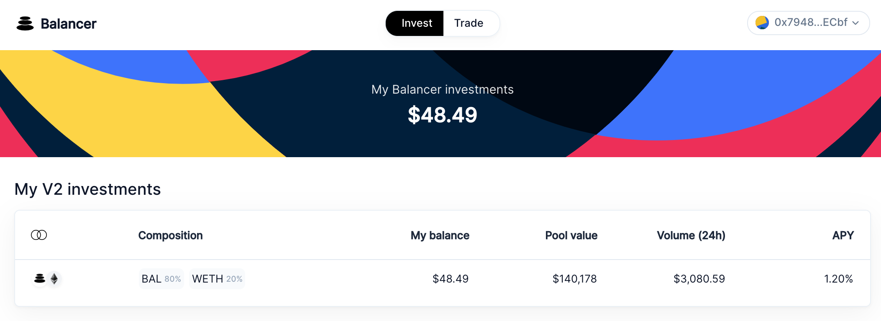Viewport: 881px width, 321px height.
Task: Switch to the Trade tab
Action: [x=469, y=23]
